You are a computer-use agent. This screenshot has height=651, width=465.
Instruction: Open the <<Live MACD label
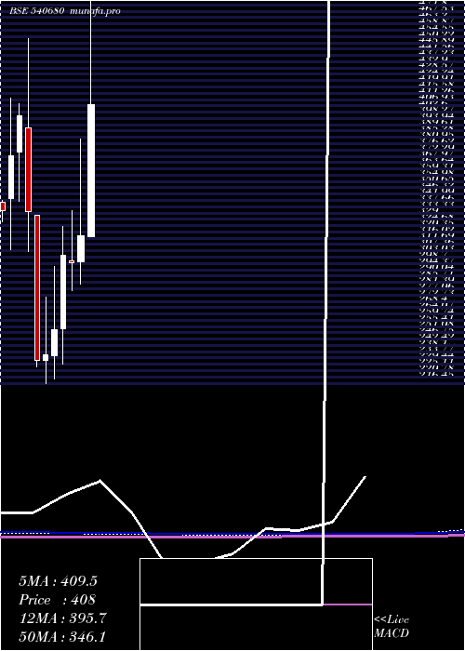[392, 627]
